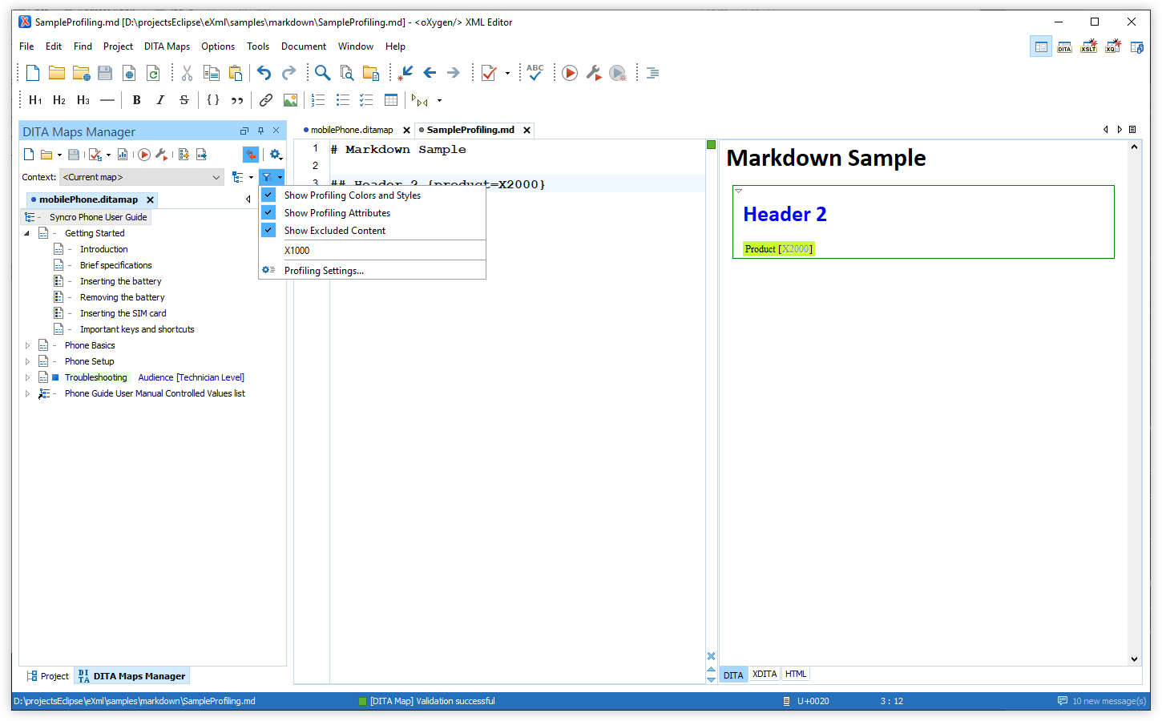
Task: Click the Format and Indent icon
Action: point(652,73)
